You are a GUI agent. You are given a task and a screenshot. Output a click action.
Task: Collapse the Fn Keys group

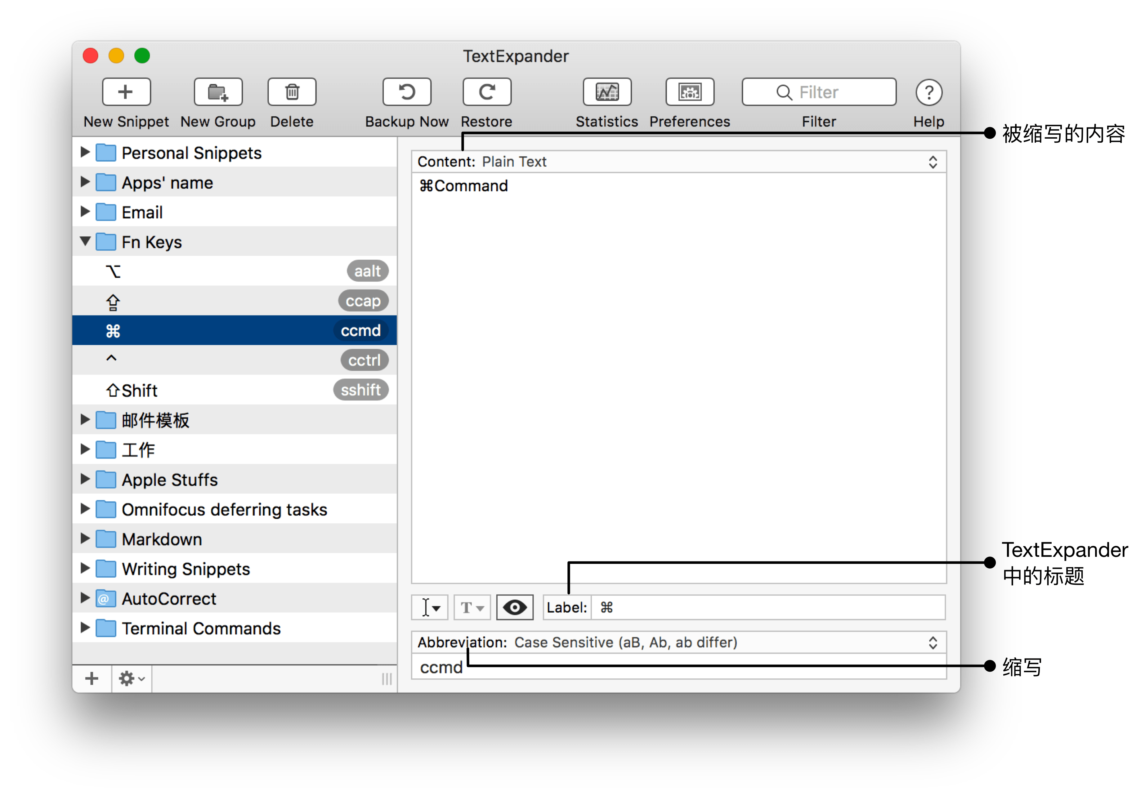pos(85,241)
